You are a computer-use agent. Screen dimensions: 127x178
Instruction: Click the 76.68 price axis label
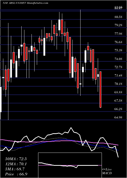coord(119,42)
